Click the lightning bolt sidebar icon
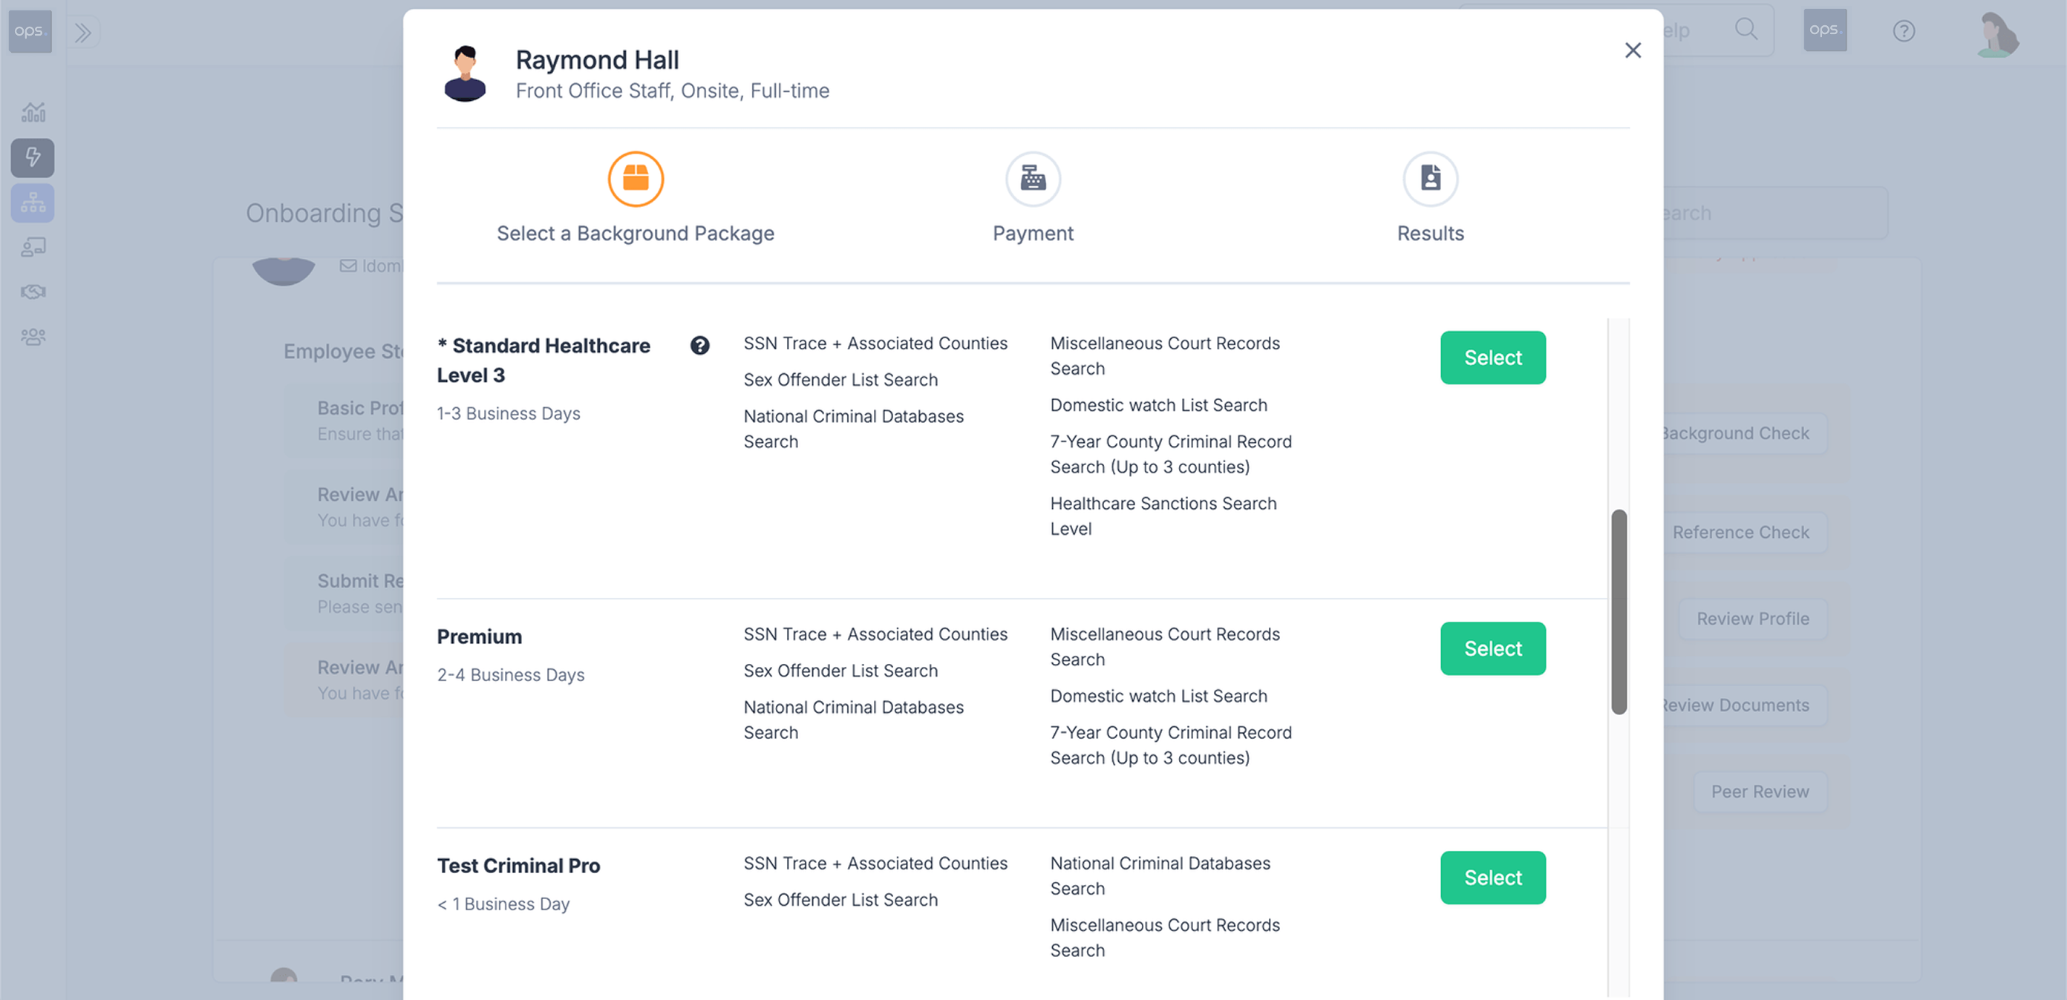The image size is (2067, 1000). [x=33, y=157]
